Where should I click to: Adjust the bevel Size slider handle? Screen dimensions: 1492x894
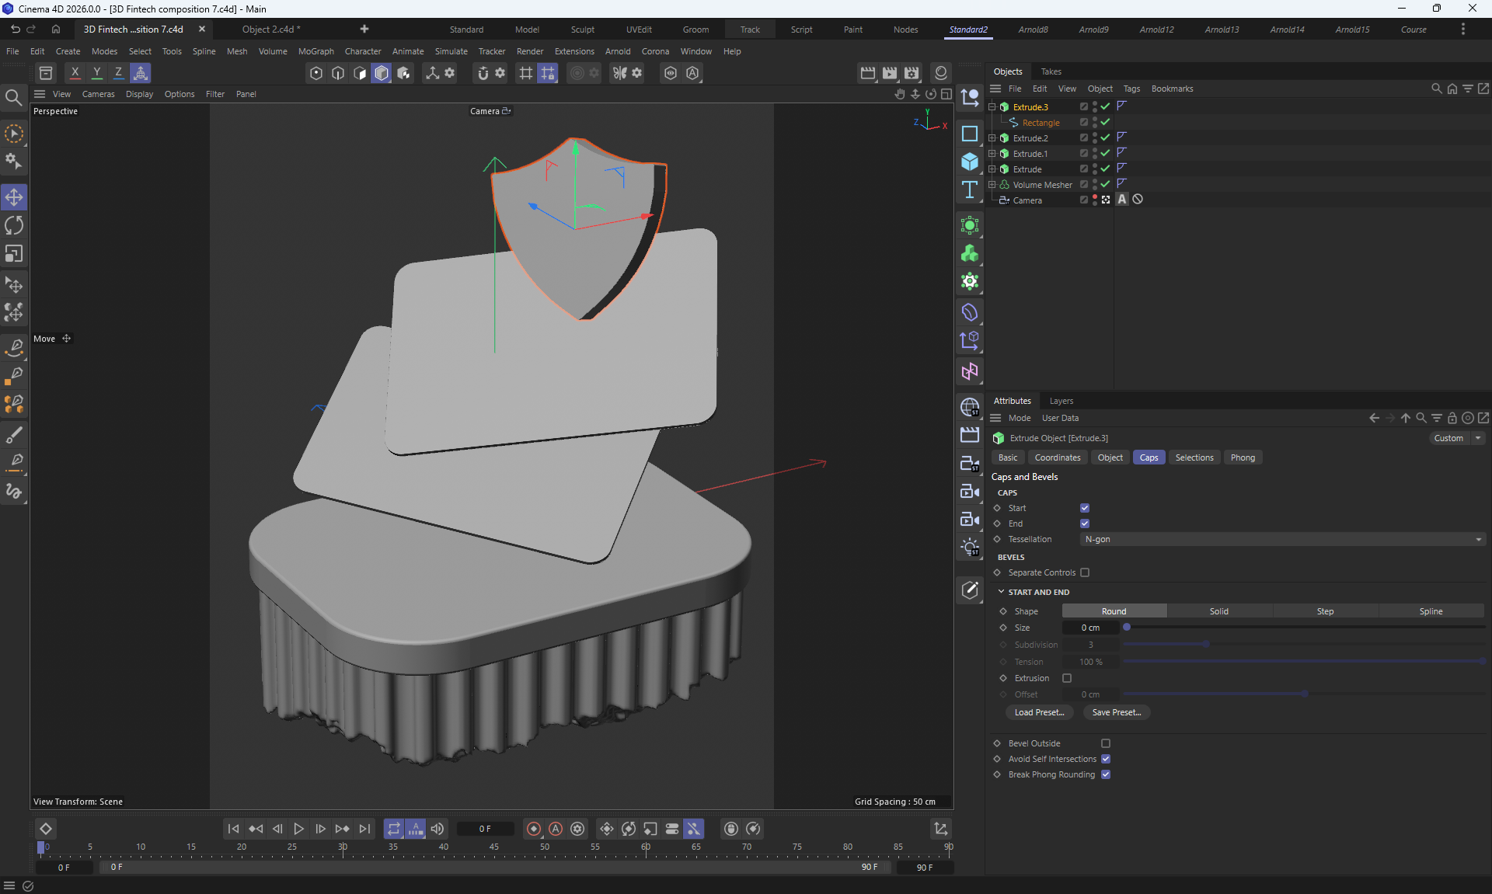click(x=1127, y=628)
